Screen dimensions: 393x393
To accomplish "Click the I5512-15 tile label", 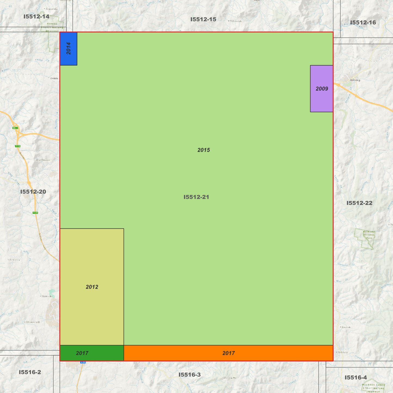I will 203,19.
